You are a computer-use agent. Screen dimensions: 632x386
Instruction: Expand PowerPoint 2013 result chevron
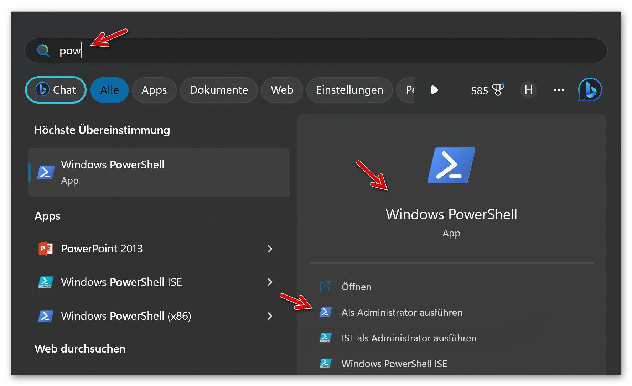[270, 249]
